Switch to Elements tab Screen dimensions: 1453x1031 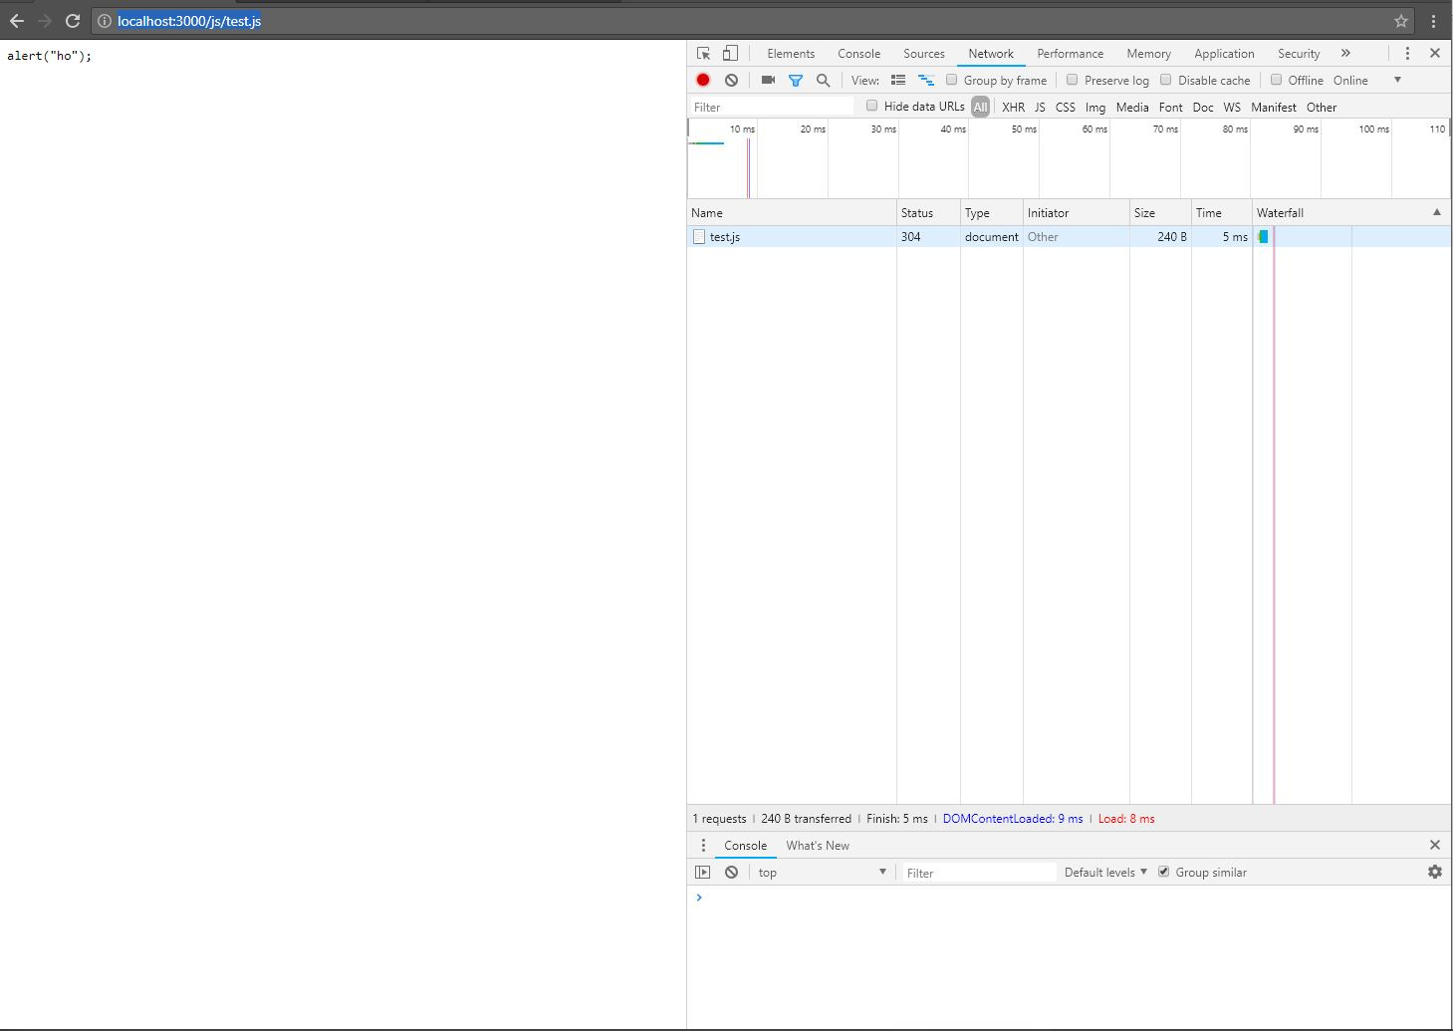click(791, 54)
